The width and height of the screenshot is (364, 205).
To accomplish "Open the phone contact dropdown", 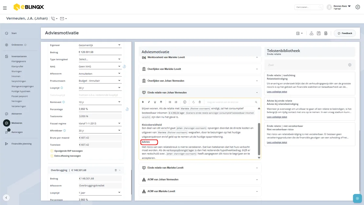I will point(54,19).
